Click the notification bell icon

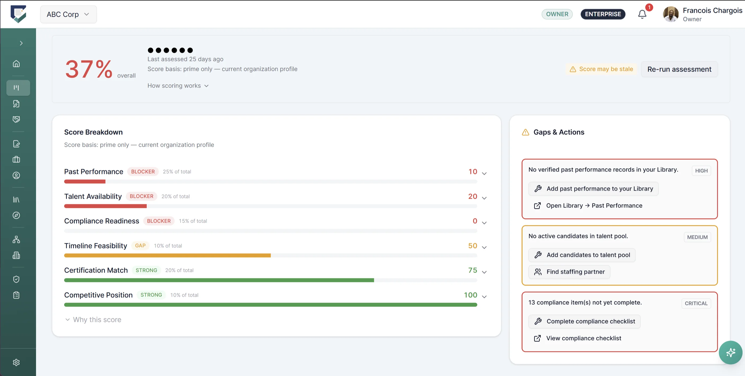pyautogui.click(x=642, y=14)
